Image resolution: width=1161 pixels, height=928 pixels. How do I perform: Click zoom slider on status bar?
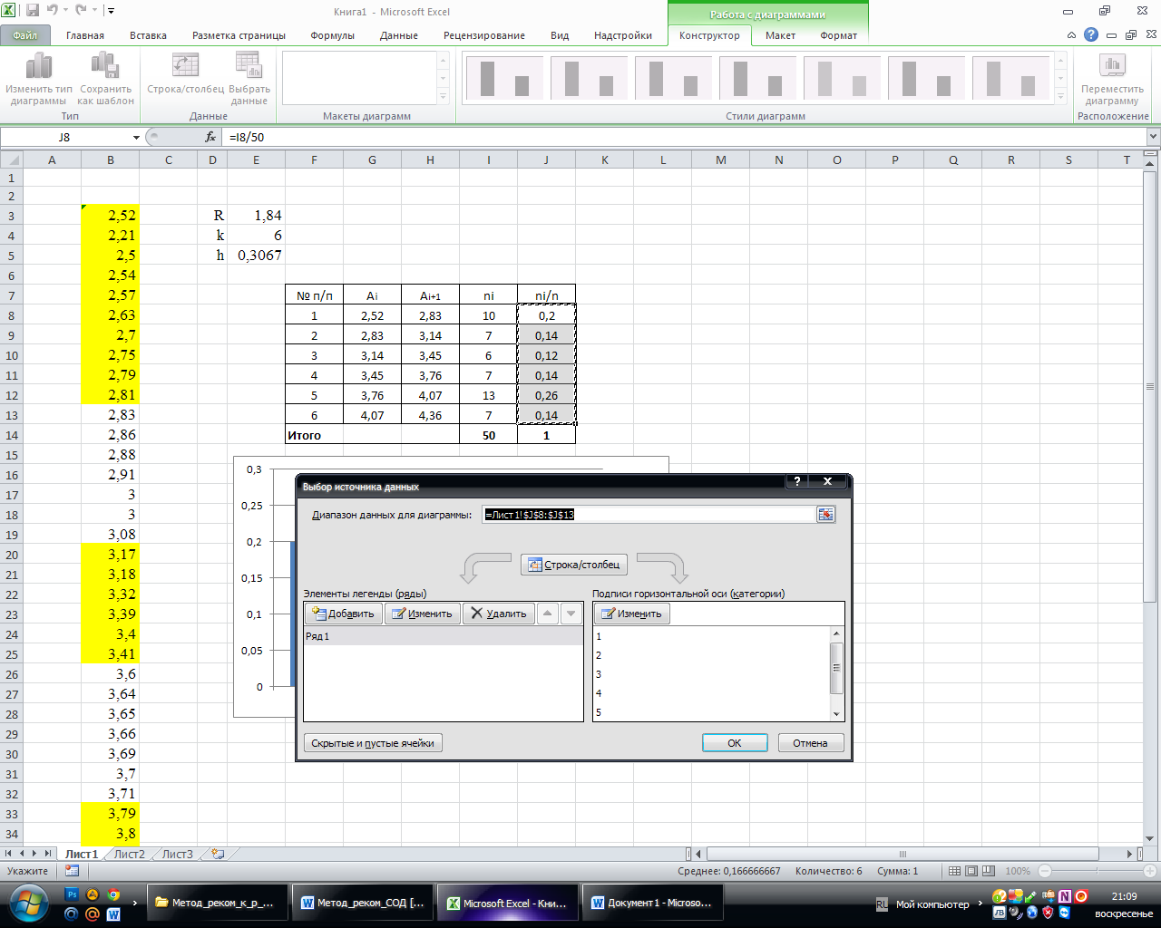tap(1094, 871)
